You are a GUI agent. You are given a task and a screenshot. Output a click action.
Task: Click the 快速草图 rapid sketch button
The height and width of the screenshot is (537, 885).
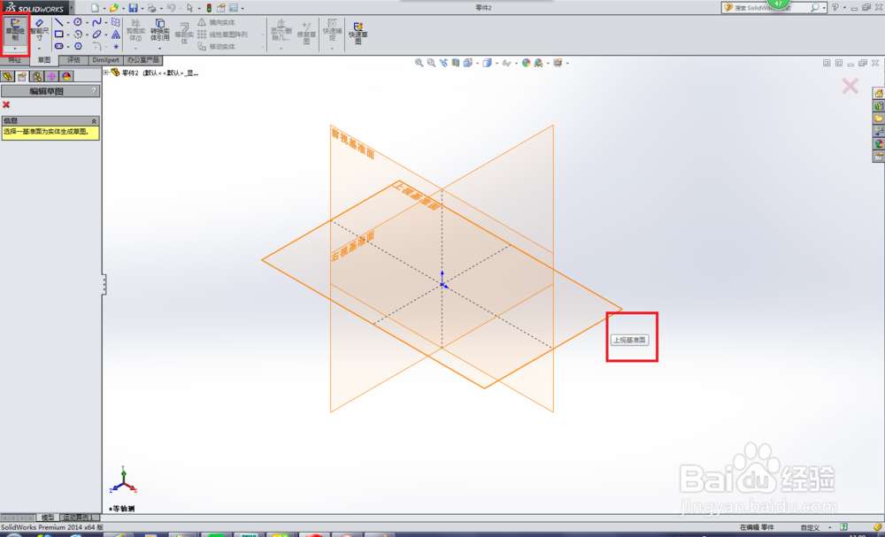tap(358, 33)
